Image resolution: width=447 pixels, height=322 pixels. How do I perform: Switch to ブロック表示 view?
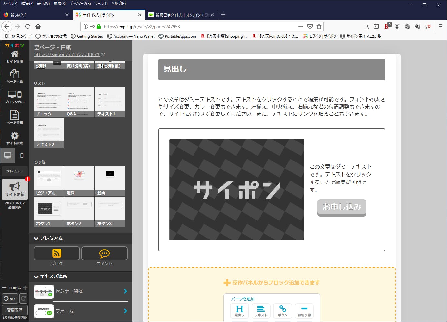tap(15, 97)
